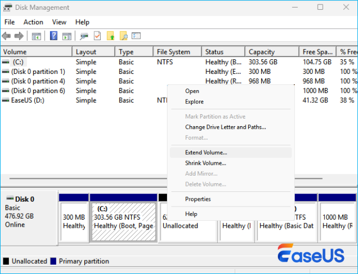Viewport: 358px width, 274px height.
Task: Click the Show/Hide Action Pane icon
Action: [x=66, y=36]
